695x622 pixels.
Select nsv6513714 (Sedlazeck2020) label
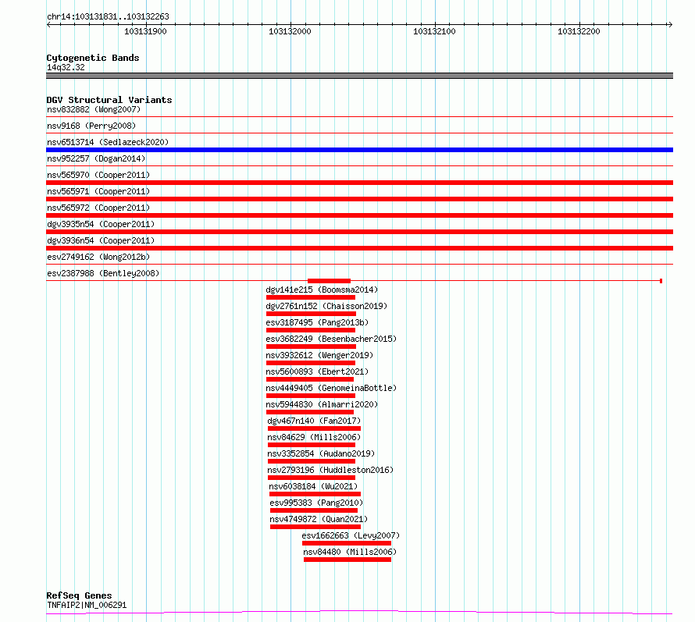pyautogui.click(x=108, y=142)
